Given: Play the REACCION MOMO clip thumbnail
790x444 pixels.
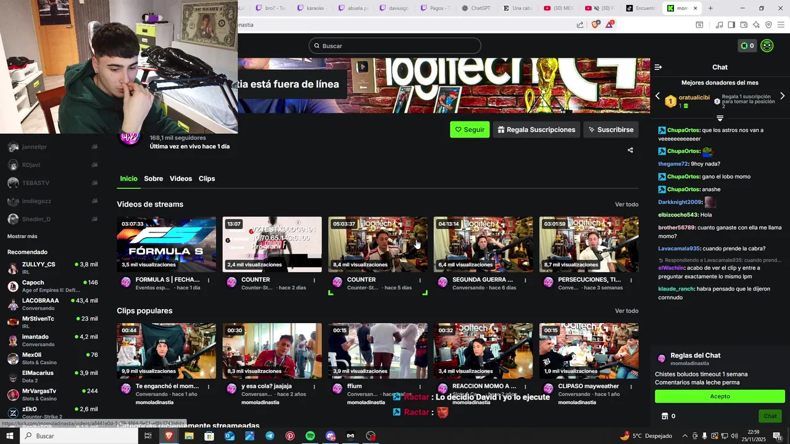Looking at the screenshot, I should [x=483, y=351].
